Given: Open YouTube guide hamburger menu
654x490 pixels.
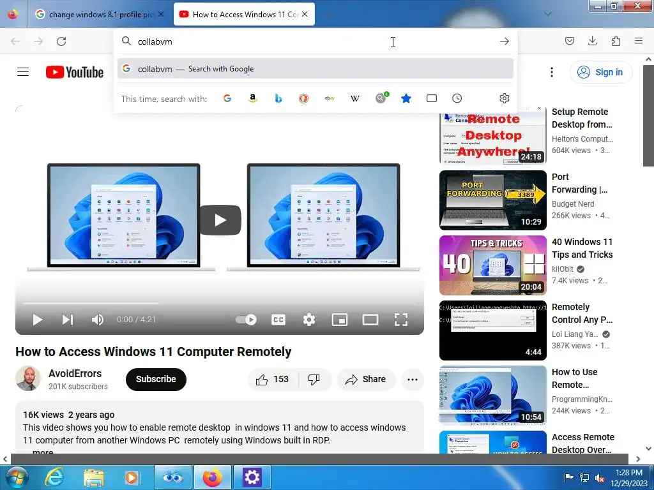Looking at the screenshot, I should (23, 72).
